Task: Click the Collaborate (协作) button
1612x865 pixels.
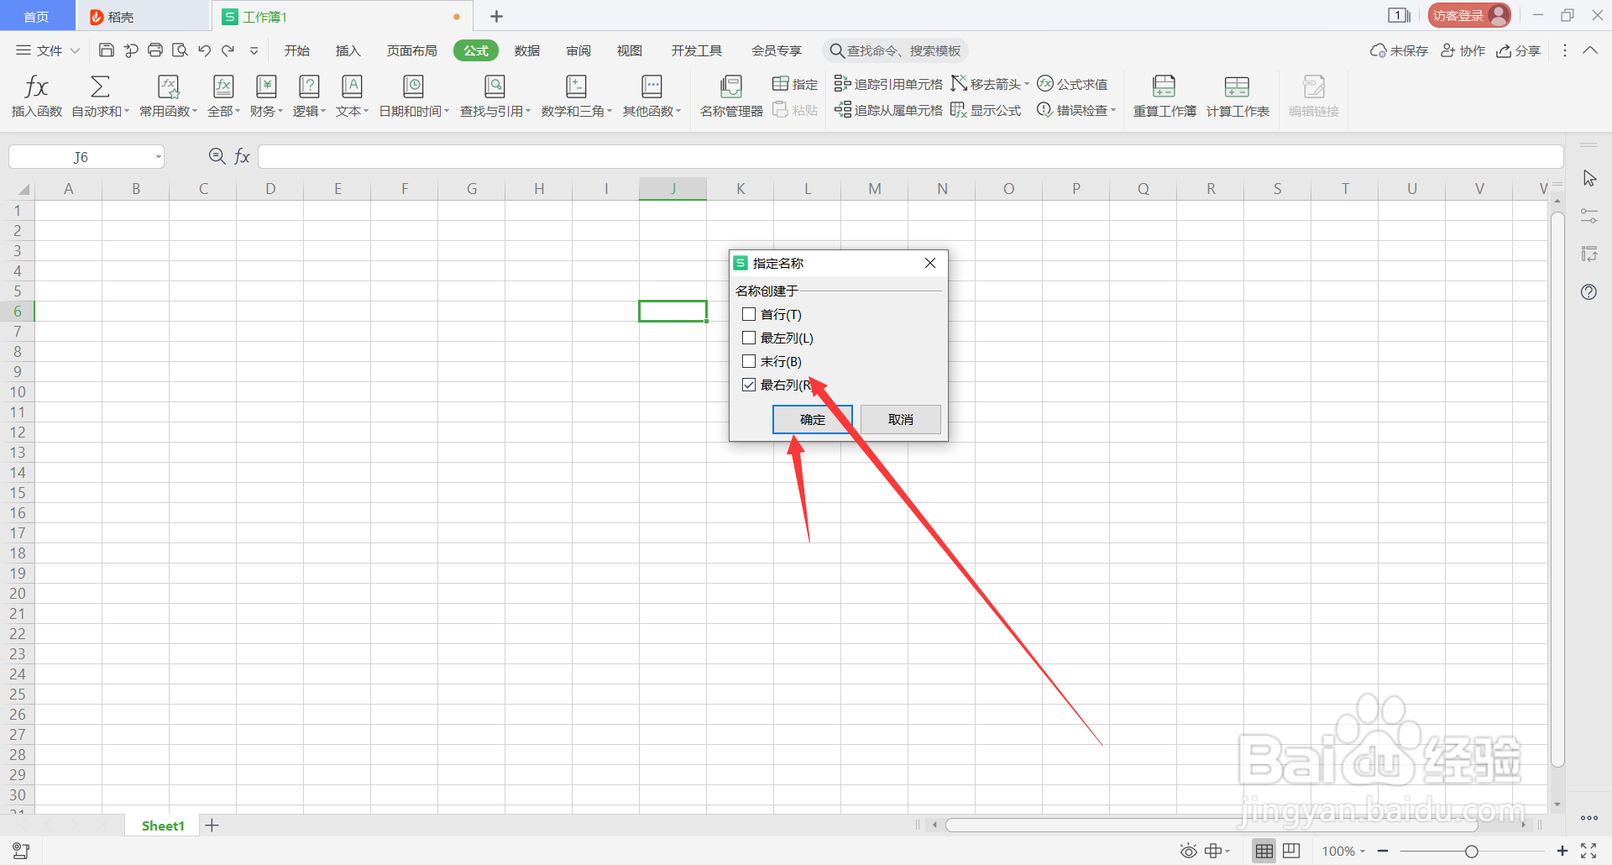Action: coord(1463,50)
